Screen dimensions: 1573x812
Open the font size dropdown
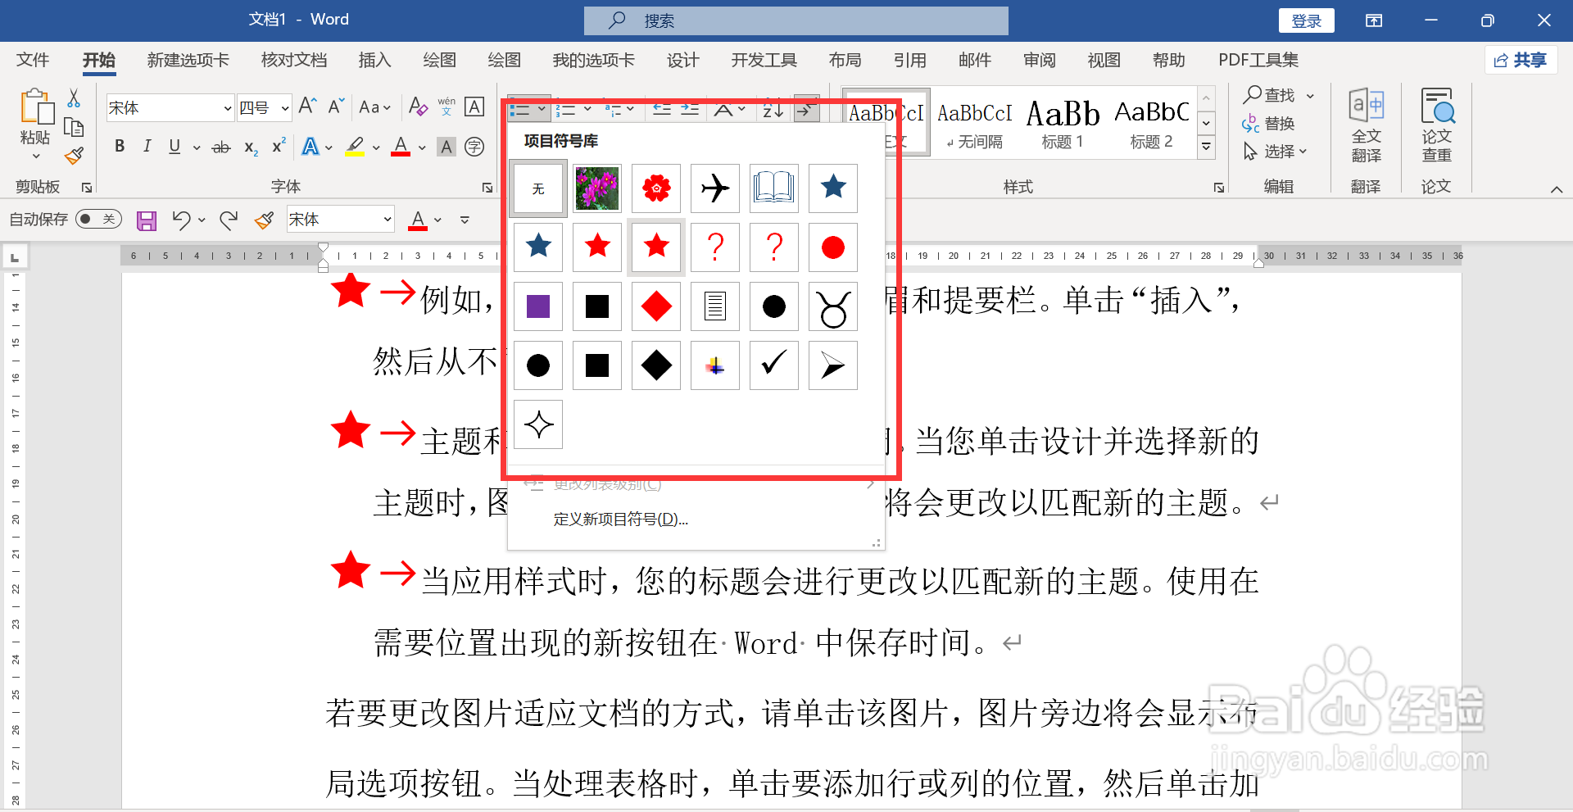click(x=285, y=108)
